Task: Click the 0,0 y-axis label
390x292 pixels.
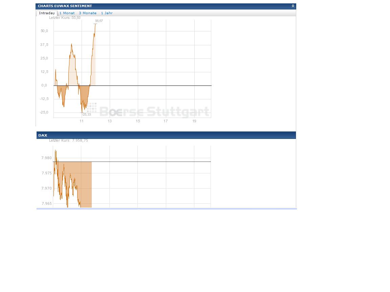Action: (x=44, y=86)
